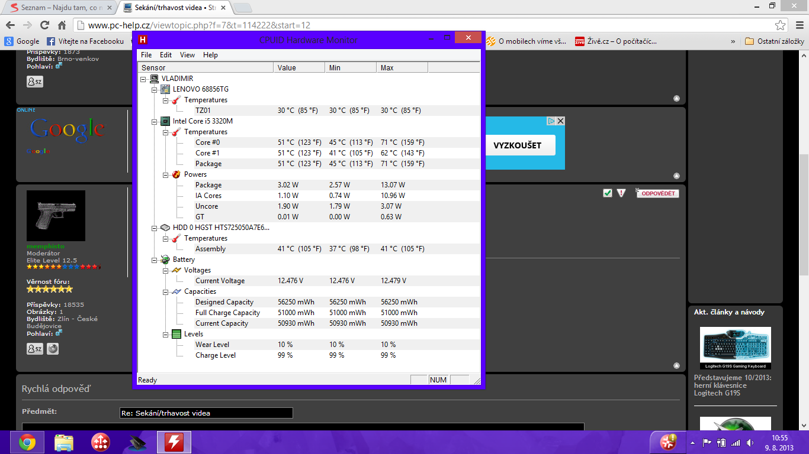Viewport: 809px width, 454px height.
Task: Collapse the LENOVO 68856TG node
Action: [x=155, y=89]
